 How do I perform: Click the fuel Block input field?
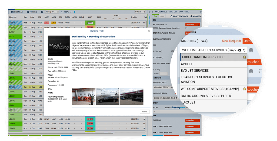[163, 74]
